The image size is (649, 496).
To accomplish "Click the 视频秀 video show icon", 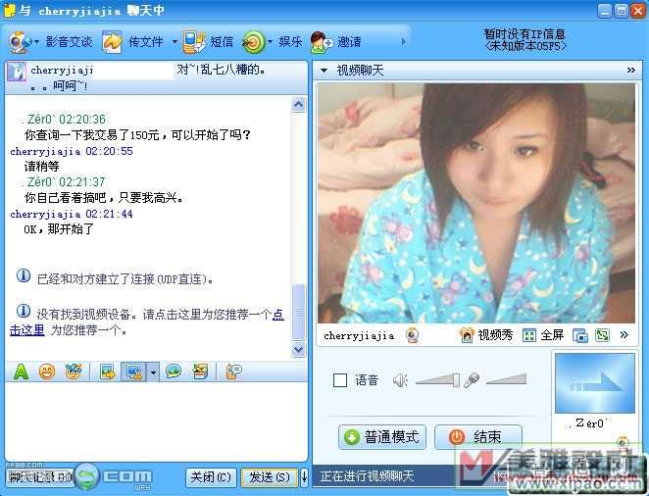I will 467,335.
